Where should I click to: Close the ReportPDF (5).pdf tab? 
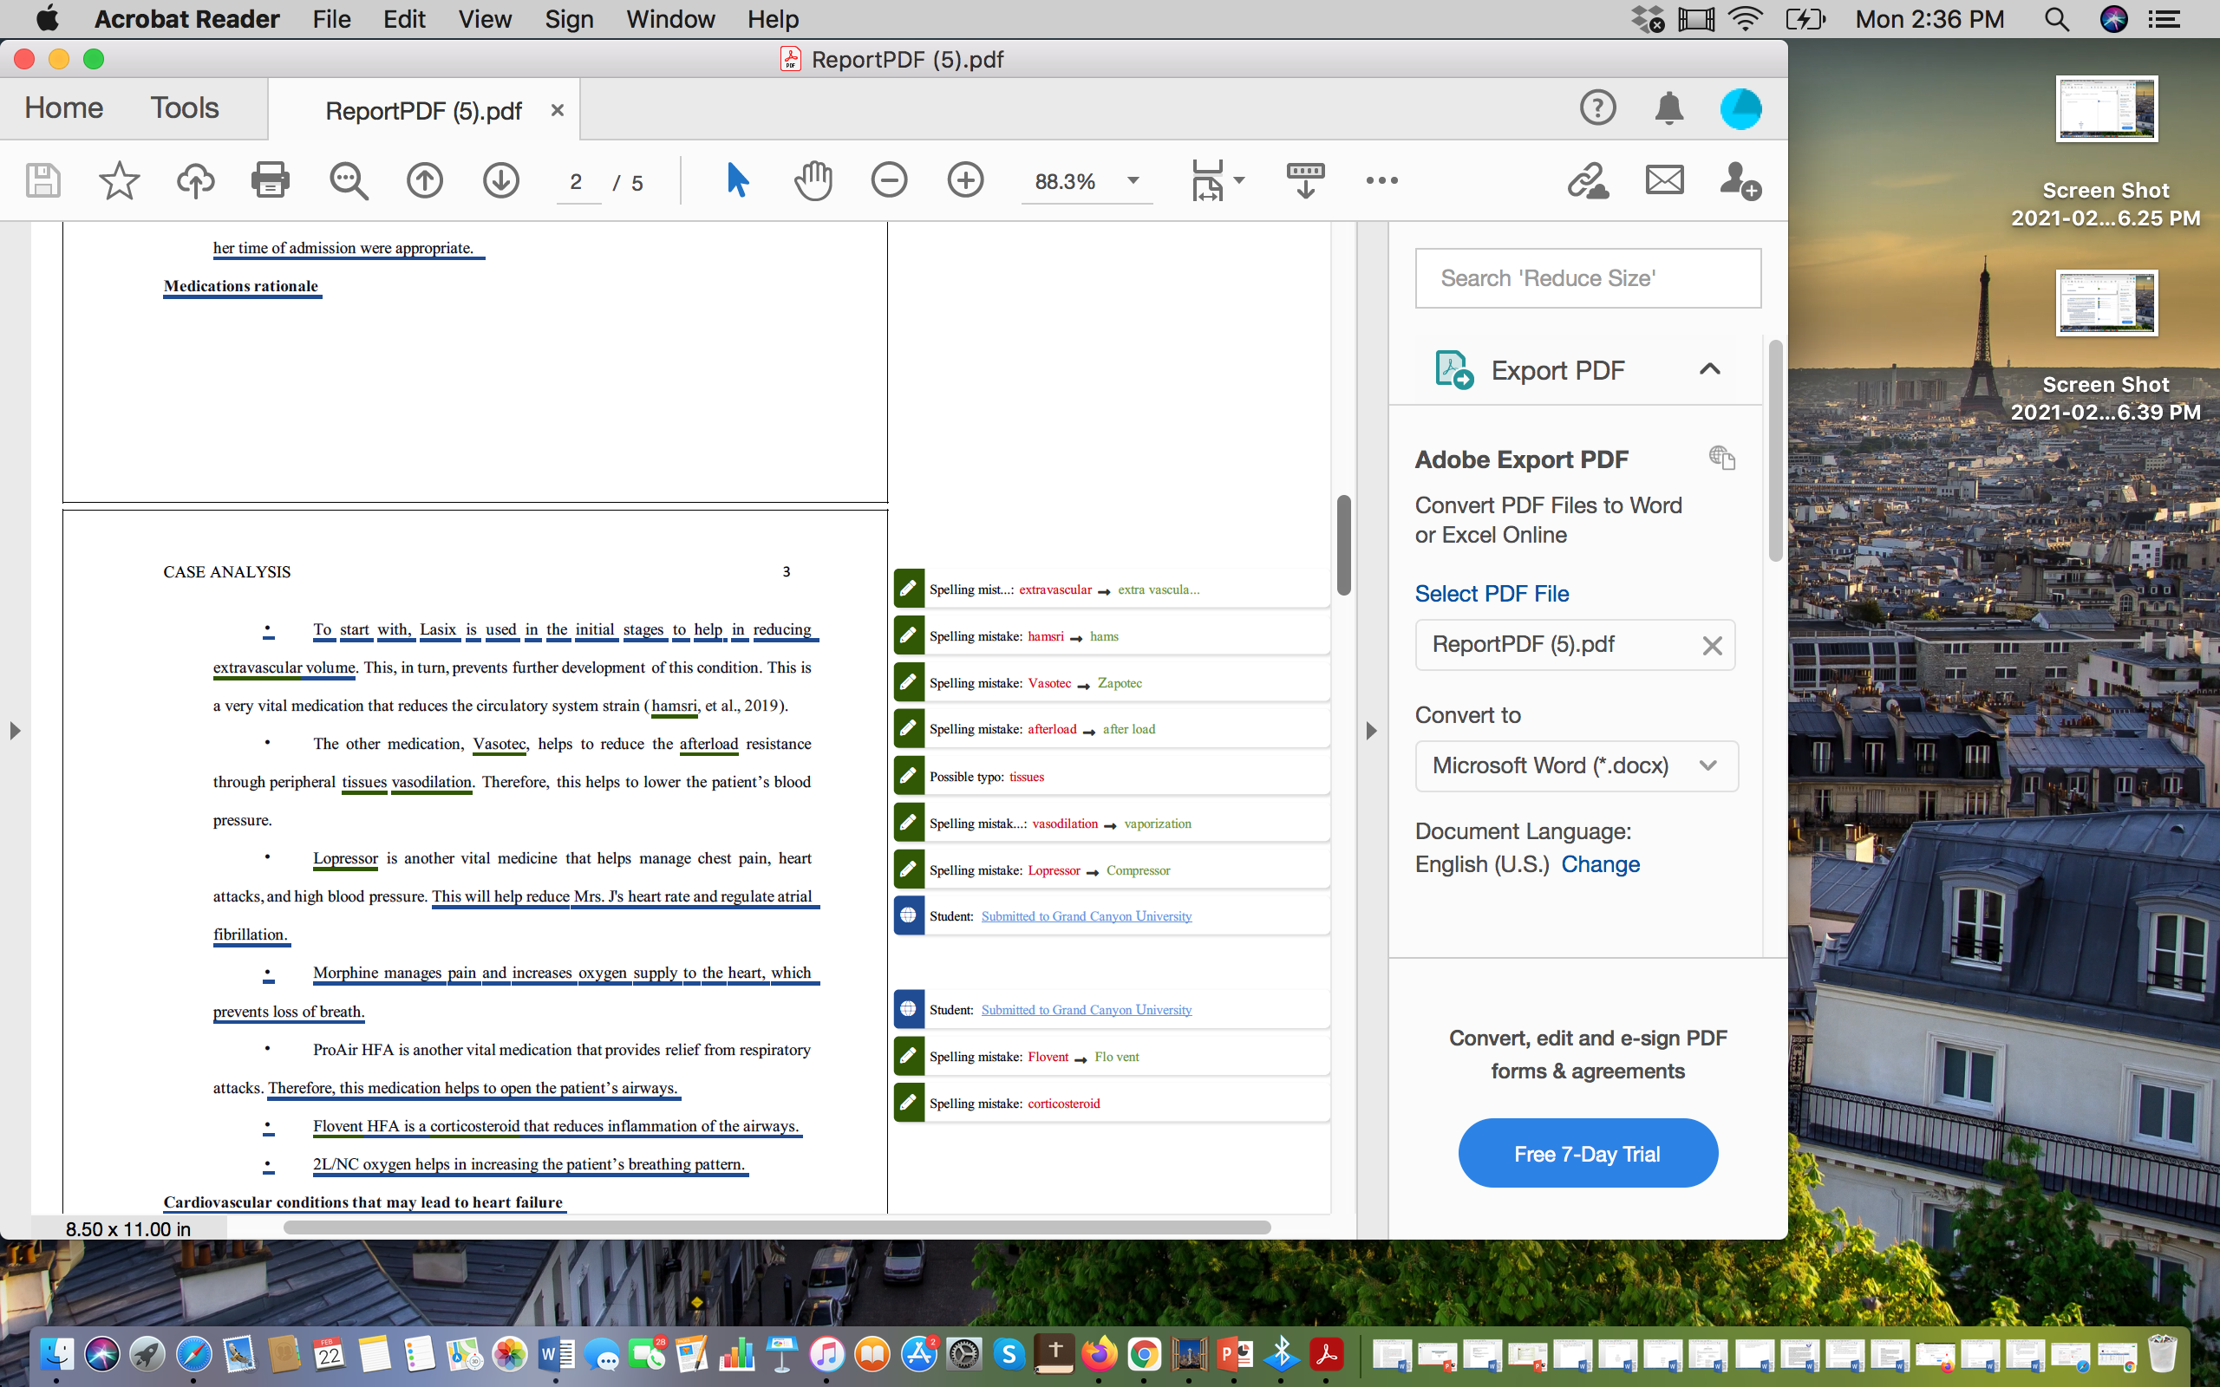[557, 110]
